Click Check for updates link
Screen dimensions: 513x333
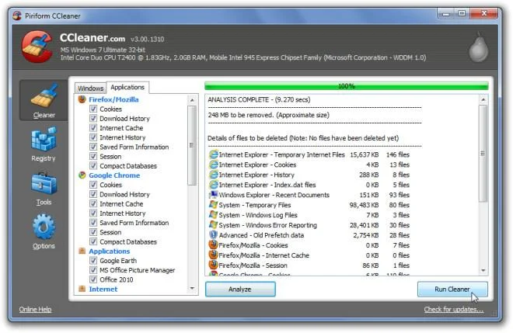pyautogui.click(x=453, y=309)
